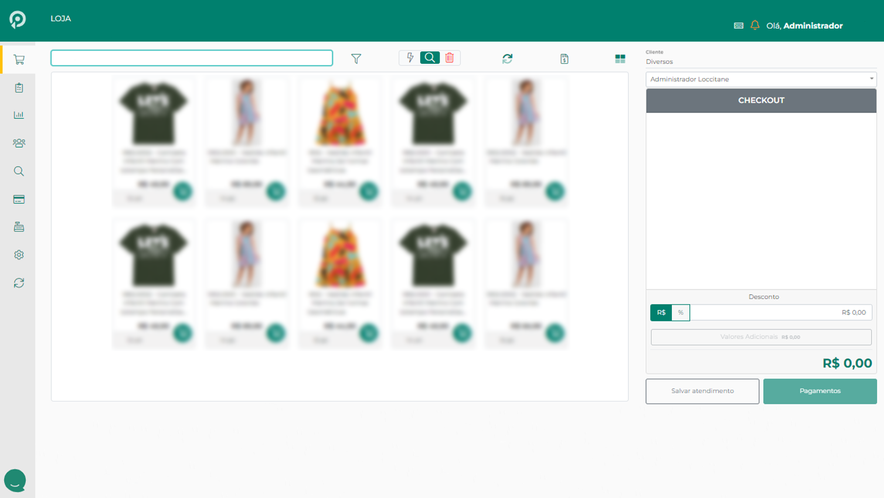Select the R$ discount type
884x498 pixels.
coord(661,313)
